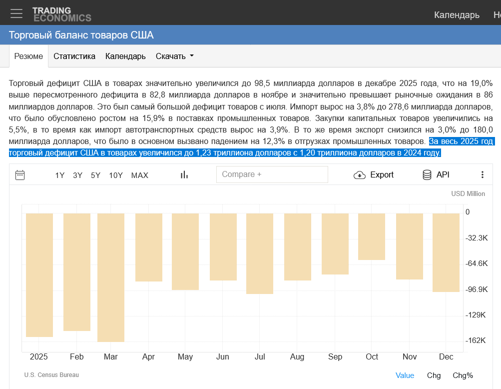The height and width of the screenshot is (389, 501).
Task: Click the Compare + input field
Action: (272, 174)
